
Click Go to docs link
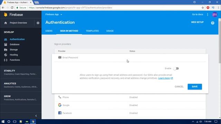coord(198,14)
